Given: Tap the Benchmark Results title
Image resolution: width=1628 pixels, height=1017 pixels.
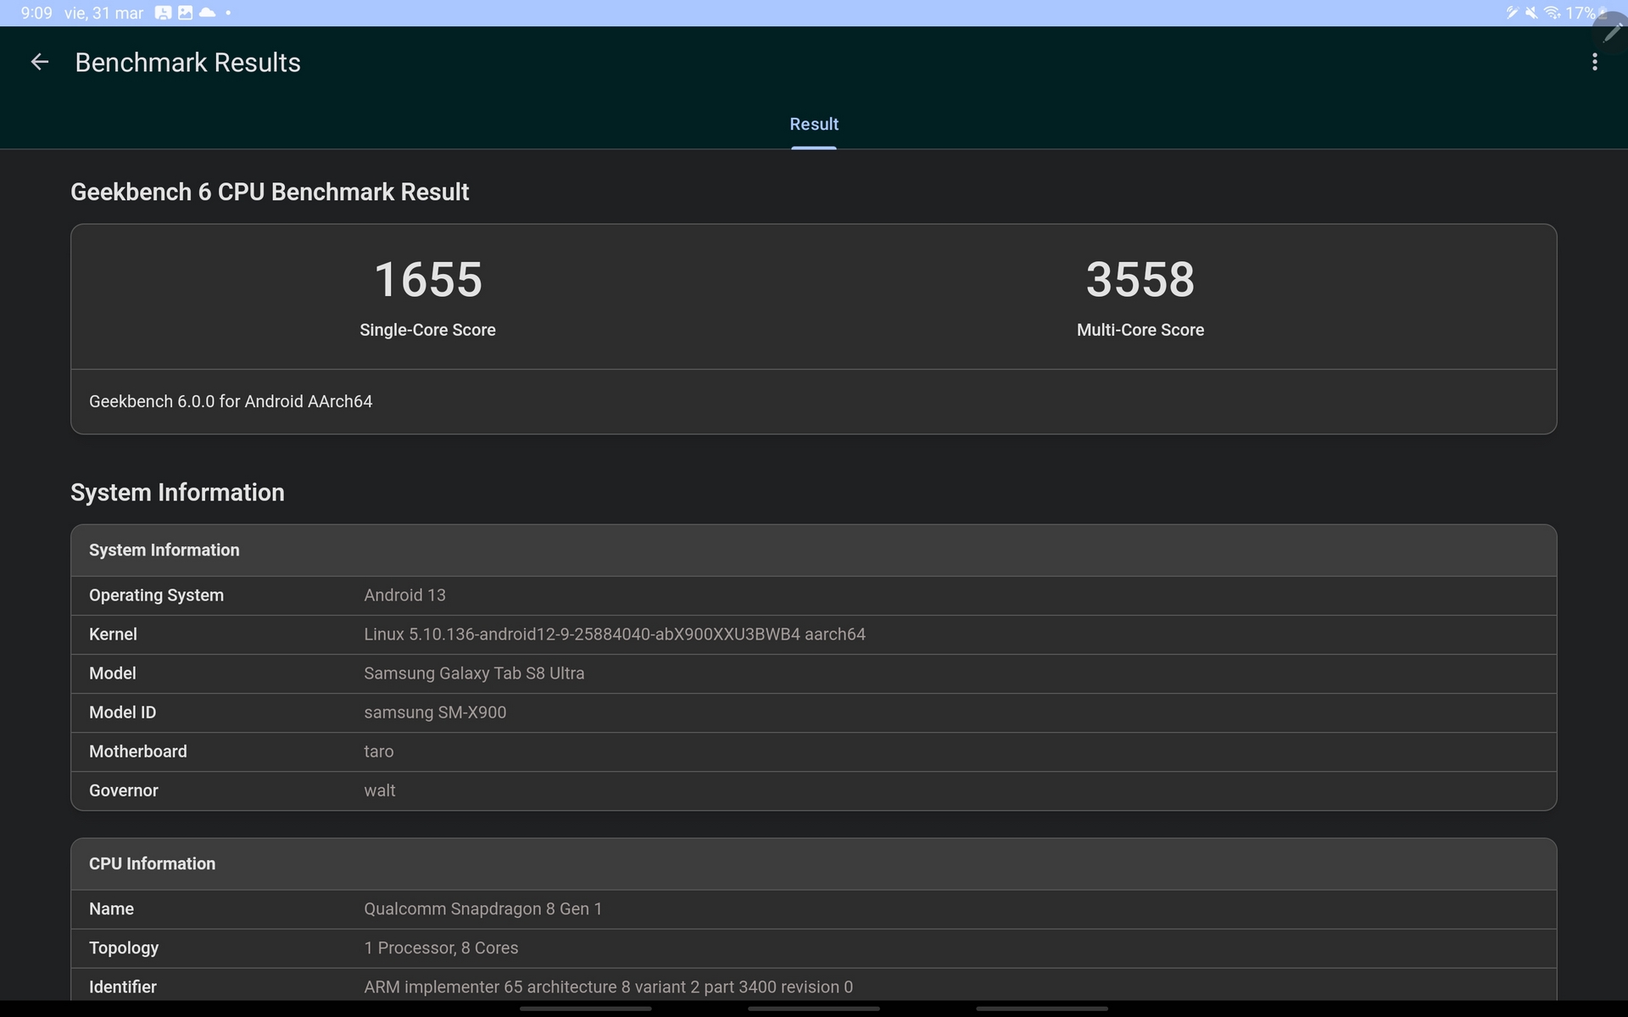Looking at the screenshot, I should [187, 62].
